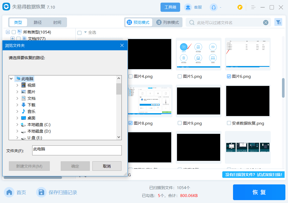Screen dimensions: 288x203
Task: Click the 文件夹 path input field
Action: [x=77, y=150]
